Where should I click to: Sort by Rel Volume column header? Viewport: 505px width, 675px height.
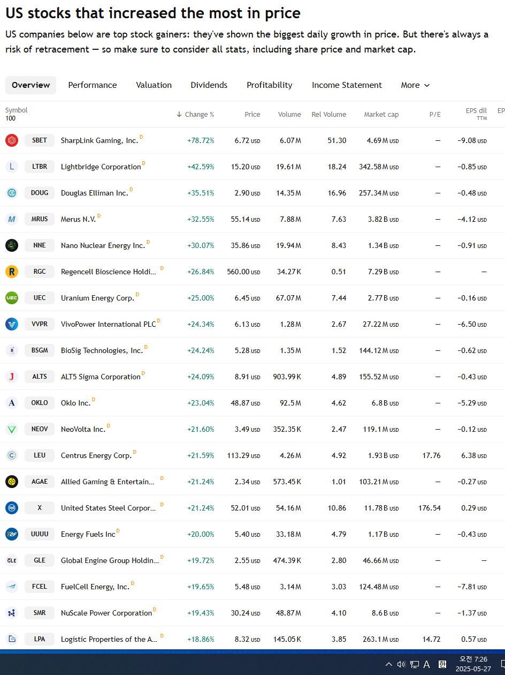click(329, 114)
